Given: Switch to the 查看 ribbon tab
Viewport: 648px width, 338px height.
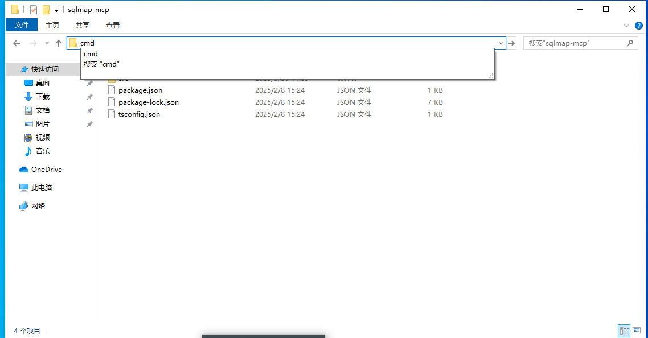Looking at the screenshot, I should click(113, 25).
